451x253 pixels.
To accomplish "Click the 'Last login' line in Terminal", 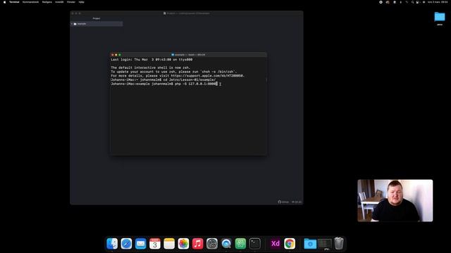I will pyautogui.click(x=152, y=60).
